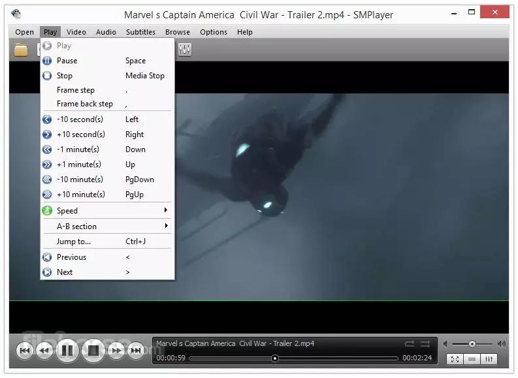Screen dimensions: 518x378
Task: Click the skip to previous track button
Action: click(x=25, y=351)
